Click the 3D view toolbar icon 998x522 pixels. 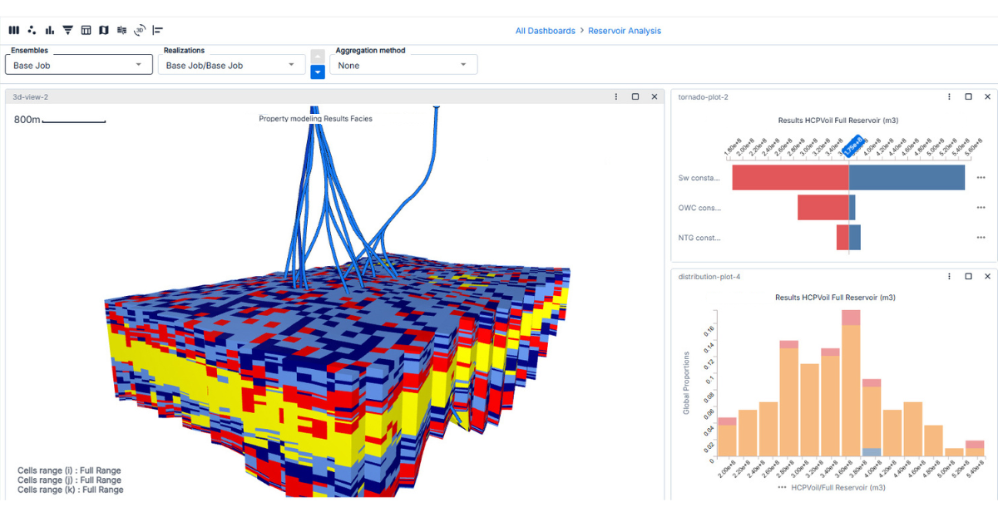coord(140,31)
